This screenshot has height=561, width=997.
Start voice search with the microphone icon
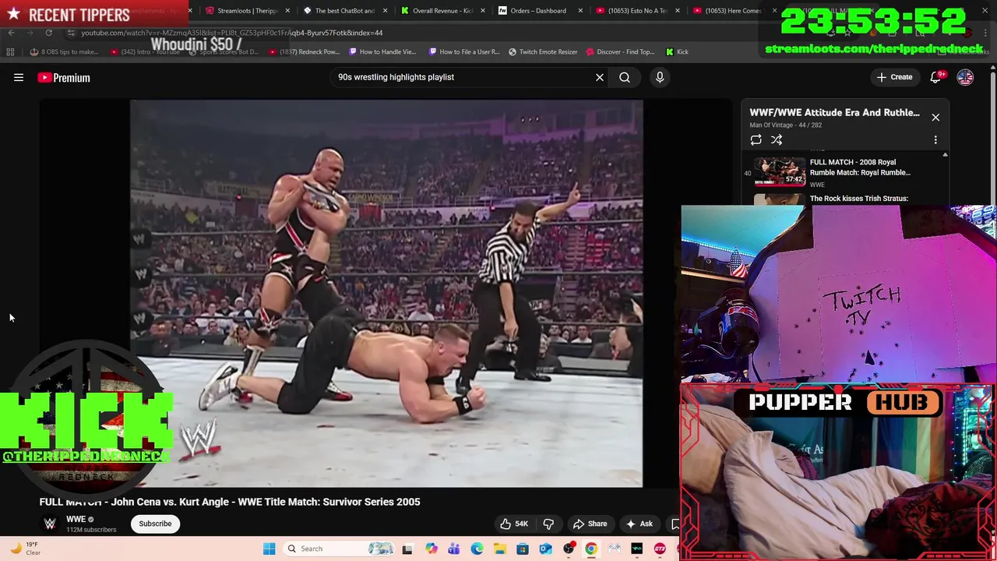(660, 77)
